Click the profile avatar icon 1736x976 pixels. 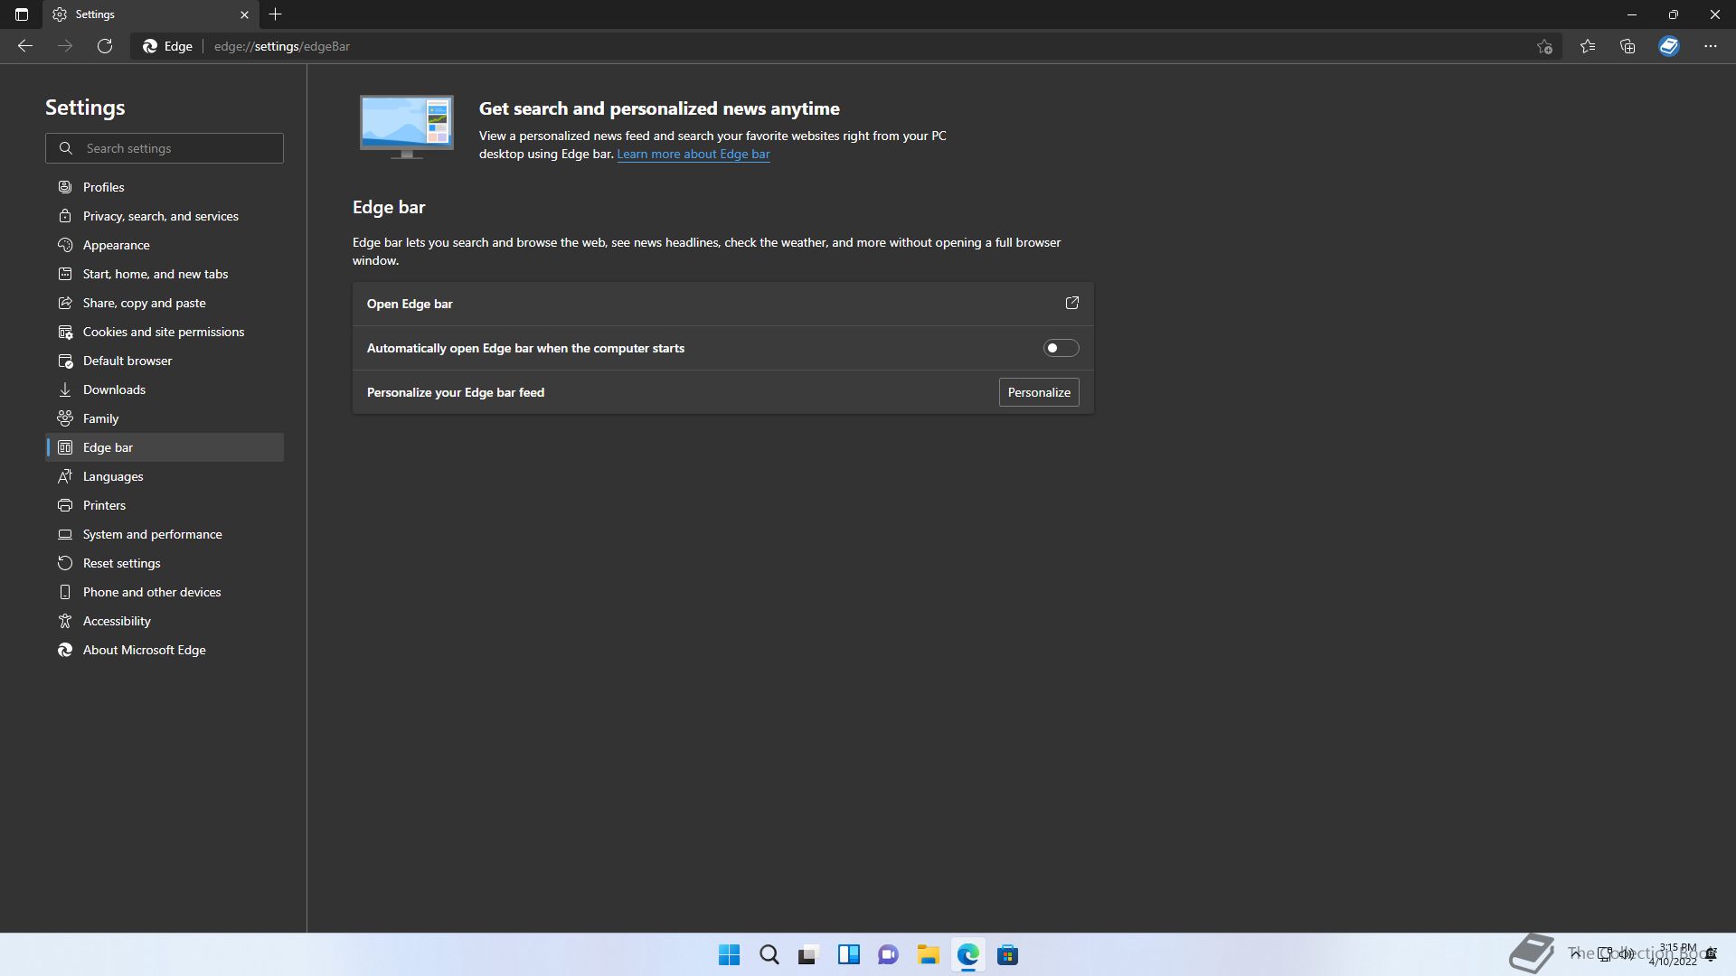pos(1669,46)
